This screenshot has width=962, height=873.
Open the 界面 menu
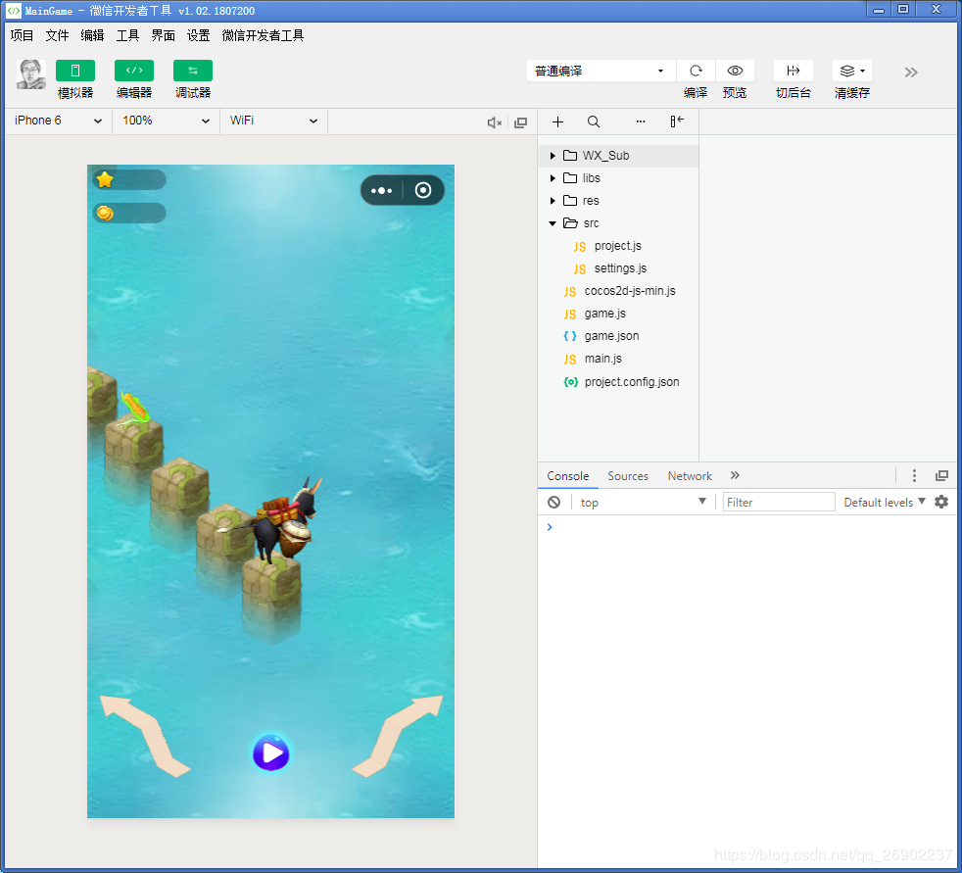164,35
